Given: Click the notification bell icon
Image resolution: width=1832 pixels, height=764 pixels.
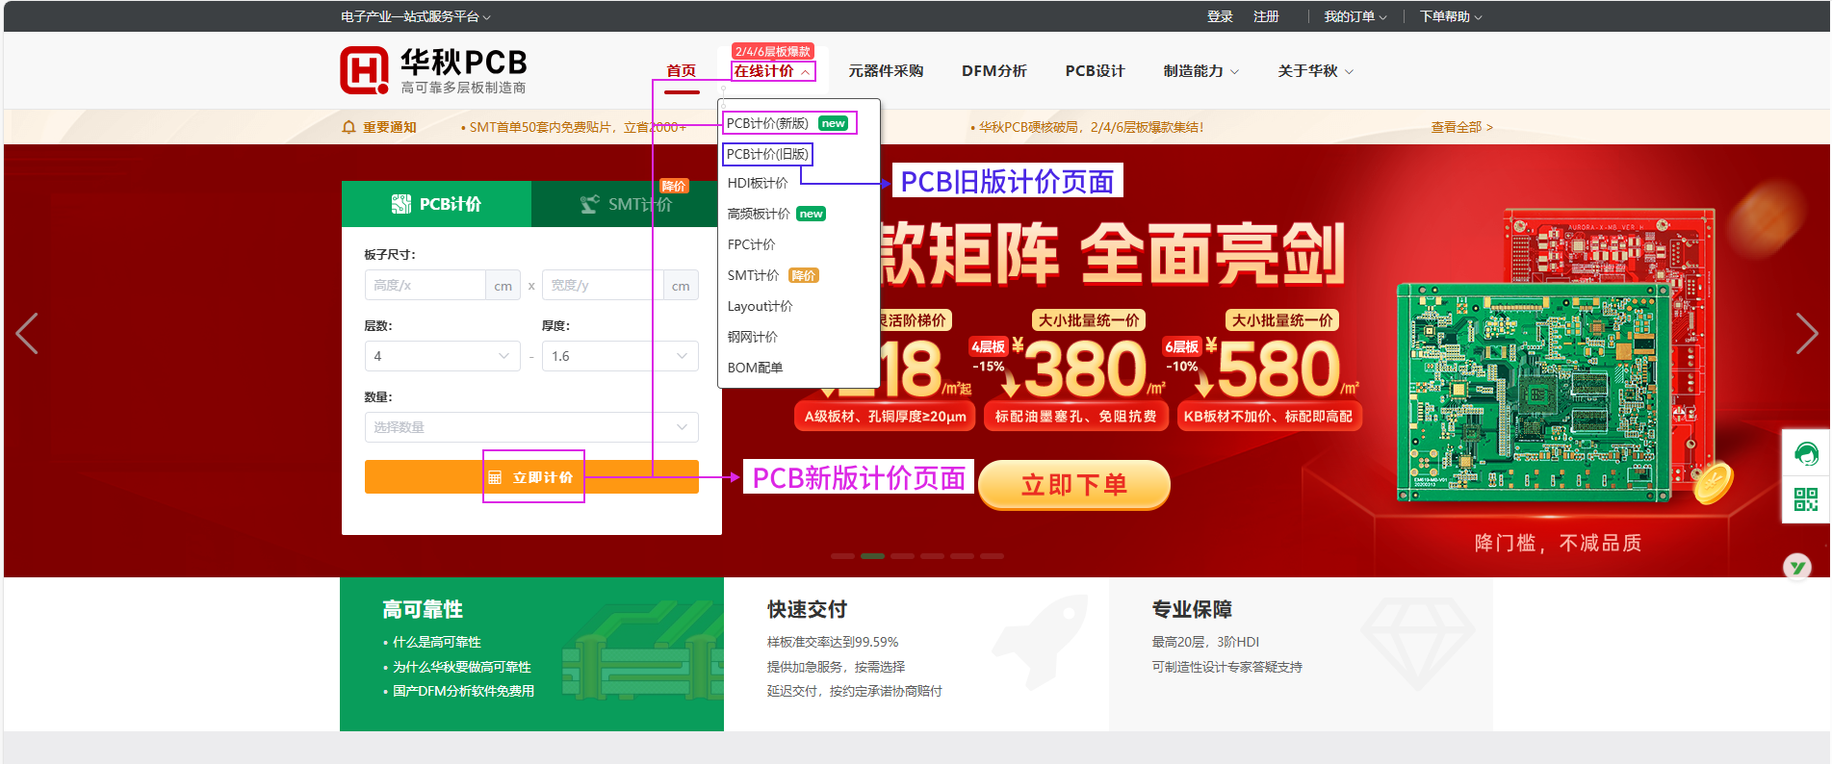Looking at the screenshot, I should [348, 127].
